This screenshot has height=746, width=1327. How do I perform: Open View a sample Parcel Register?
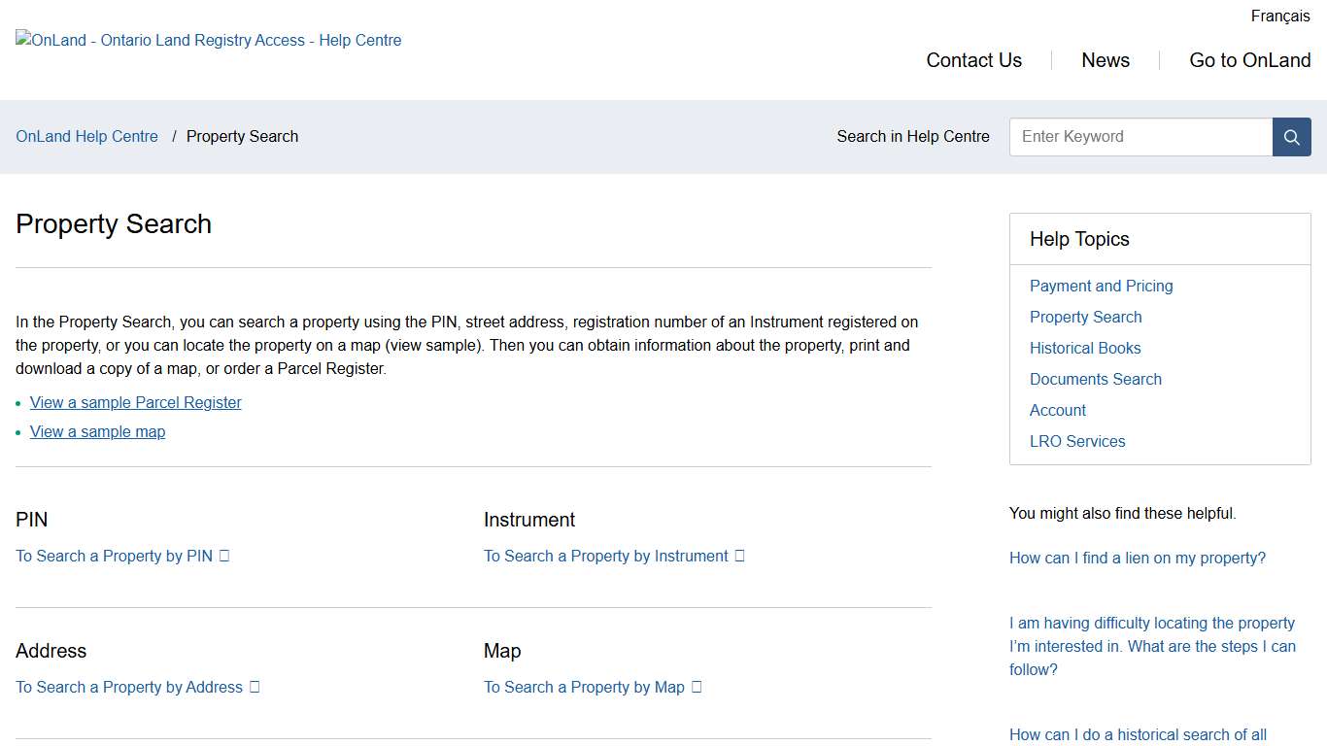135,402
